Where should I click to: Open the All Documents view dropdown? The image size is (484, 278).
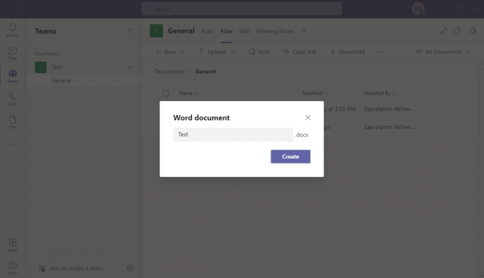point(443,52)
